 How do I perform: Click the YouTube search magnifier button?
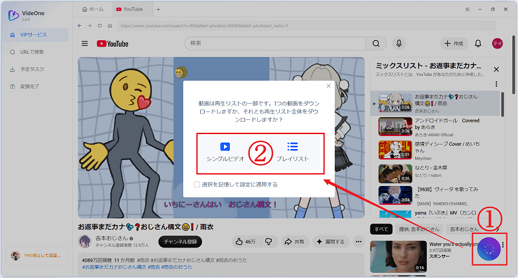click(x=376, y=43)
